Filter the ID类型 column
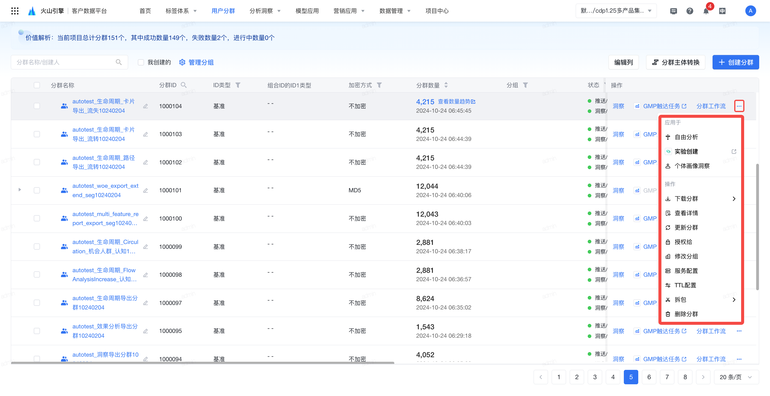The image size is (770, 396). [x=238, y=85]
